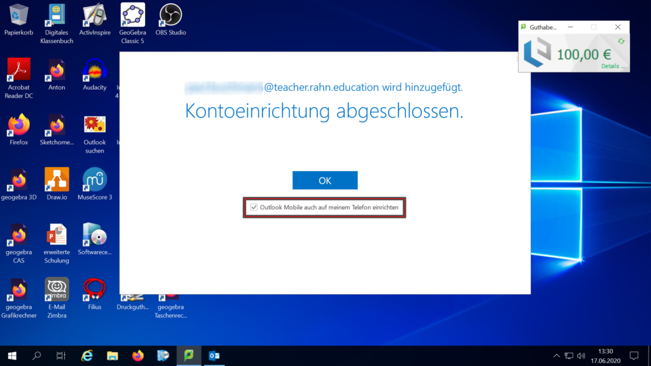Open the notification center icon
651x366 pixels.
click(x=634, y=356)
